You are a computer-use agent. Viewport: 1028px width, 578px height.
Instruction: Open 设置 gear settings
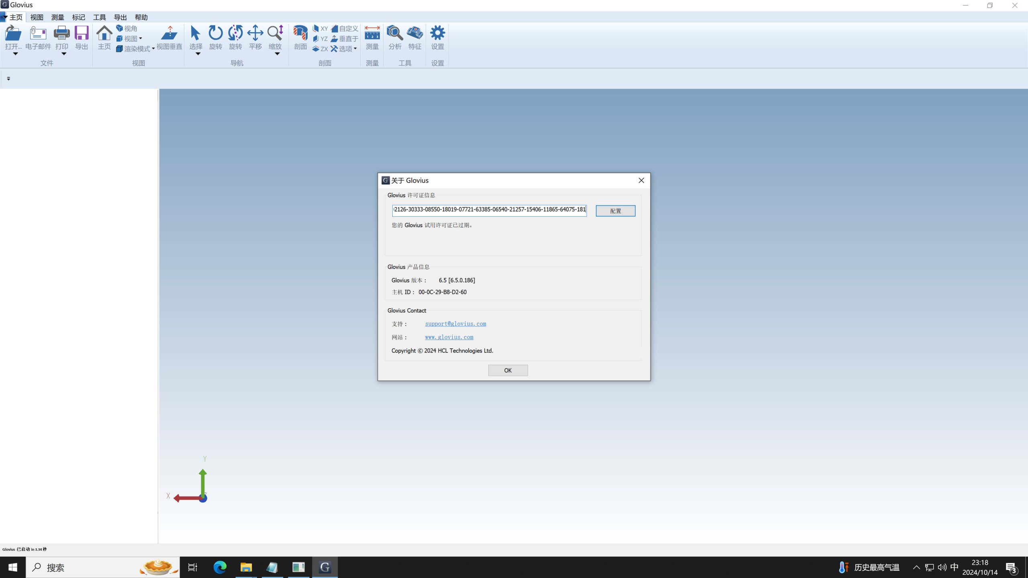(437, 33)
